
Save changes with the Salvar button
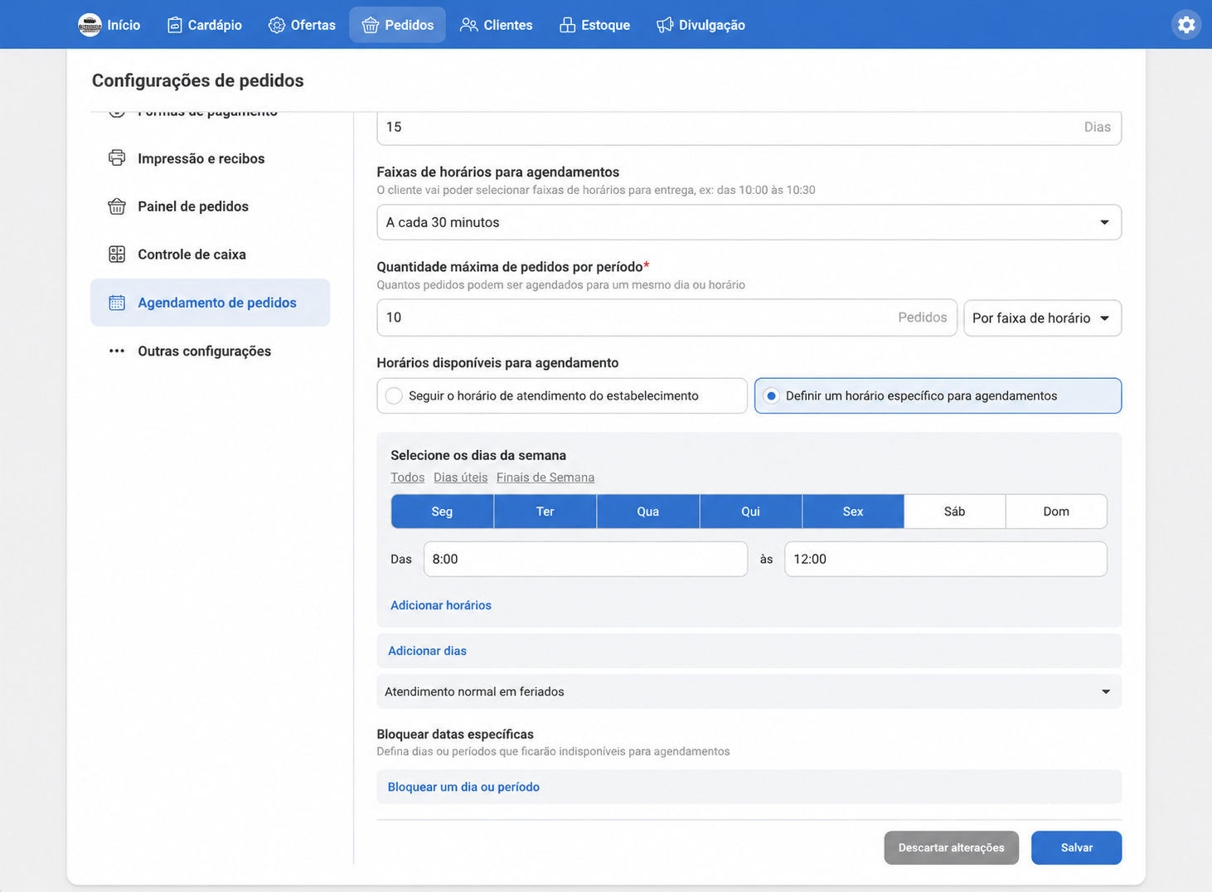[x=1076, y=847]
